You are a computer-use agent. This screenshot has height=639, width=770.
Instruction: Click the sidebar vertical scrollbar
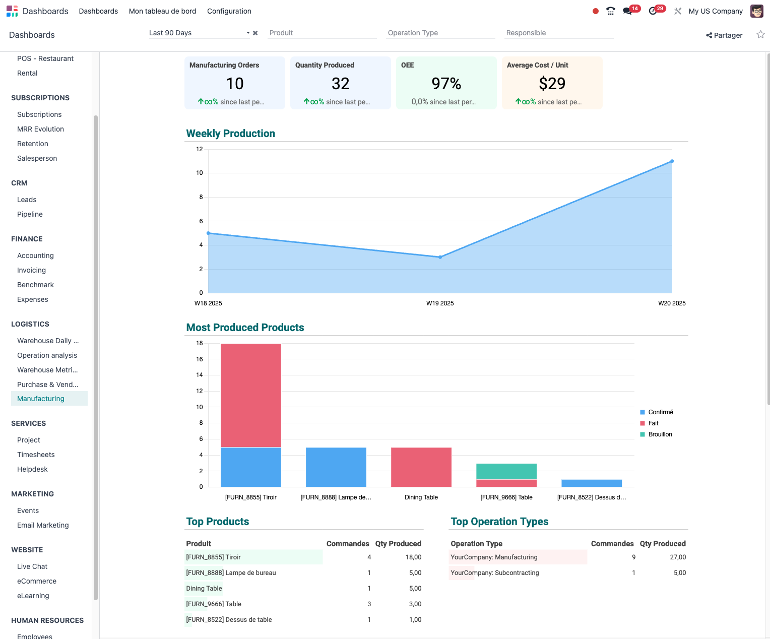tap(96, 358)
